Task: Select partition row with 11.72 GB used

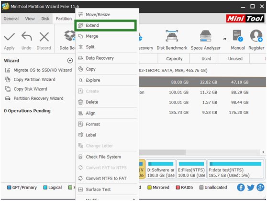Action: pos(202,93)
